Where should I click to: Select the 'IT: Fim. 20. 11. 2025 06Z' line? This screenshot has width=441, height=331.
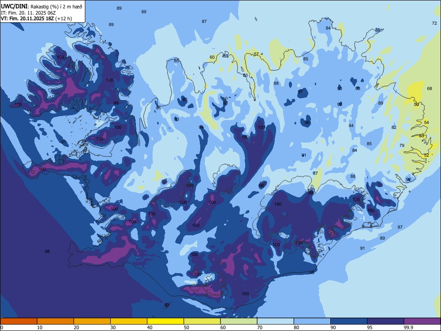28,13
